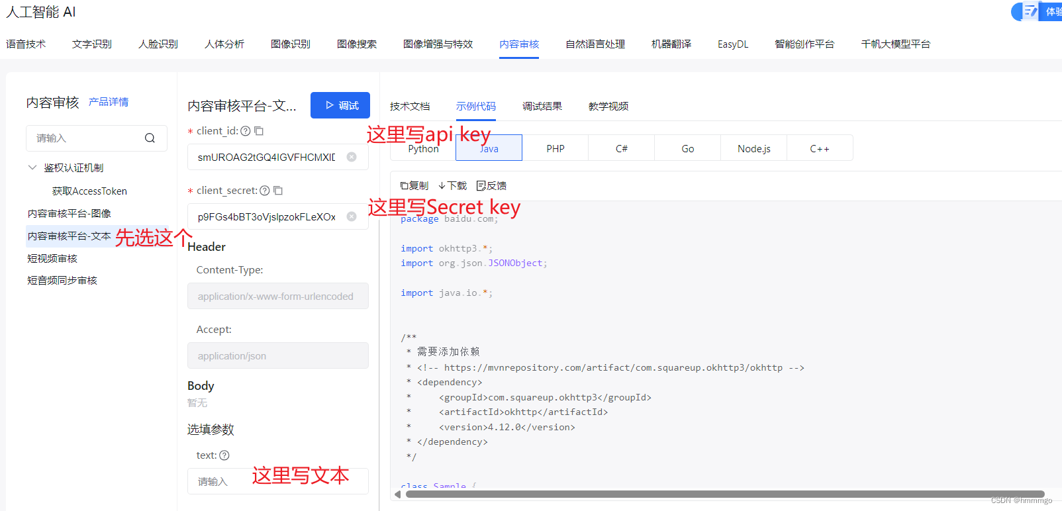Open the 人脸识别 top navigation item
The image size is (1062, 511).
pyautogui.click(x=158, y=44)
